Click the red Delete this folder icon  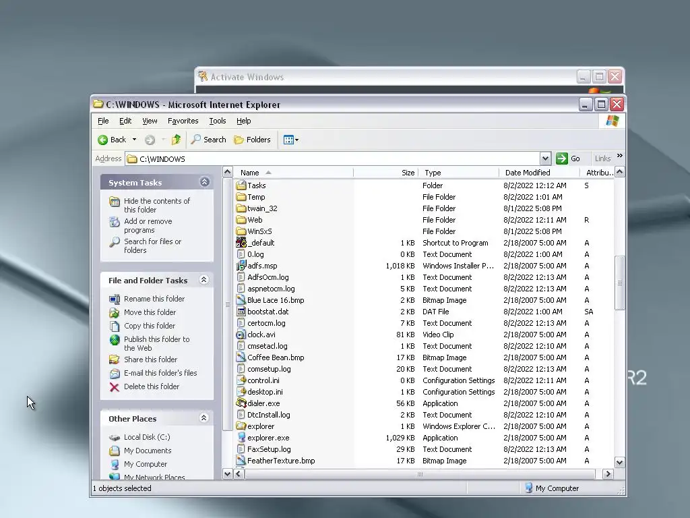(x=115, y=387)
